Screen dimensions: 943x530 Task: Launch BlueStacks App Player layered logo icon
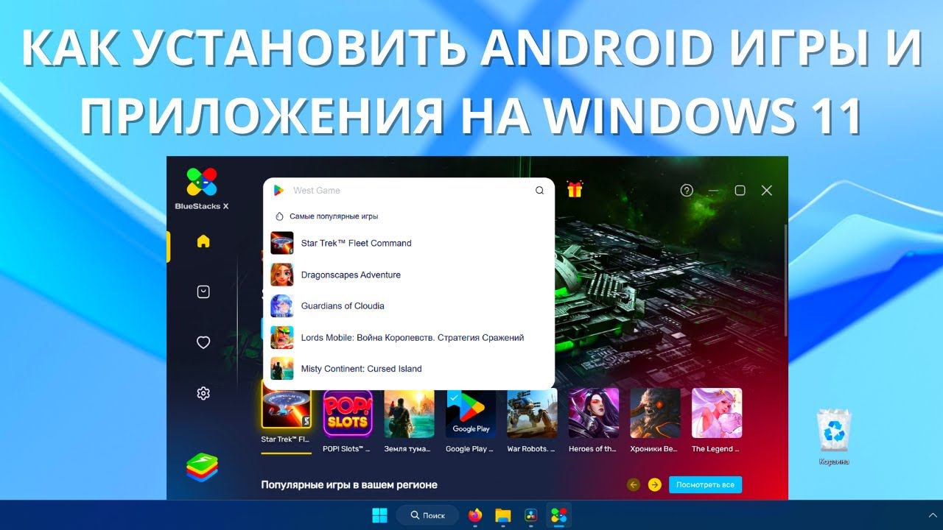202,467
